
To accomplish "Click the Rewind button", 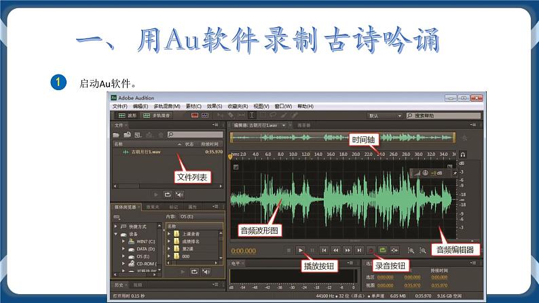I will [336, 251].
